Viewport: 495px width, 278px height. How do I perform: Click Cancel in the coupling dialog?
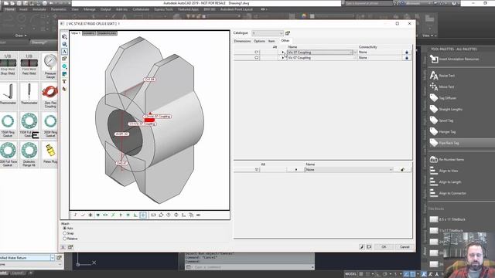coord(405,247)
